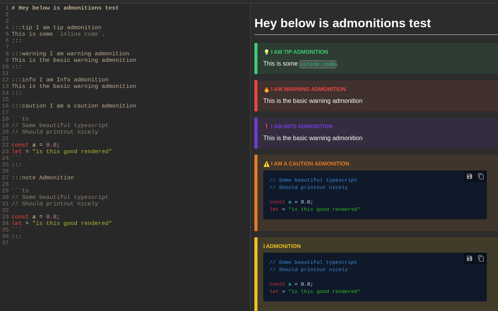Click the lightbulb icon in the tip admonition
The width and height of the screenshot is (498, 311).
coord(266,52)
